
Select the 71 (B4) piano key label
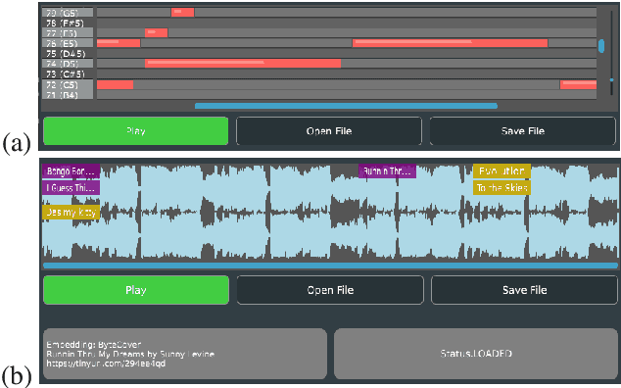coord(68,95)
